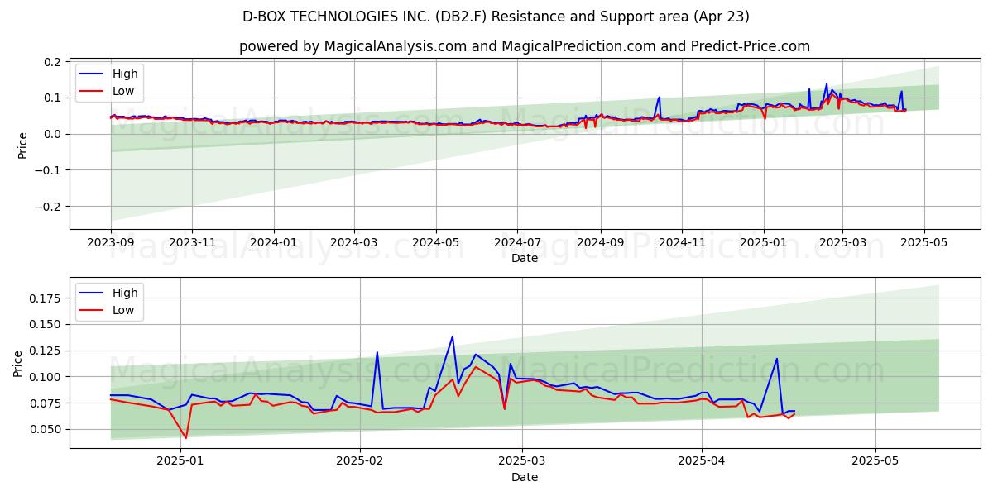Click the 0.050 y-axis tick in bottom chart

(x=46, y=429)
